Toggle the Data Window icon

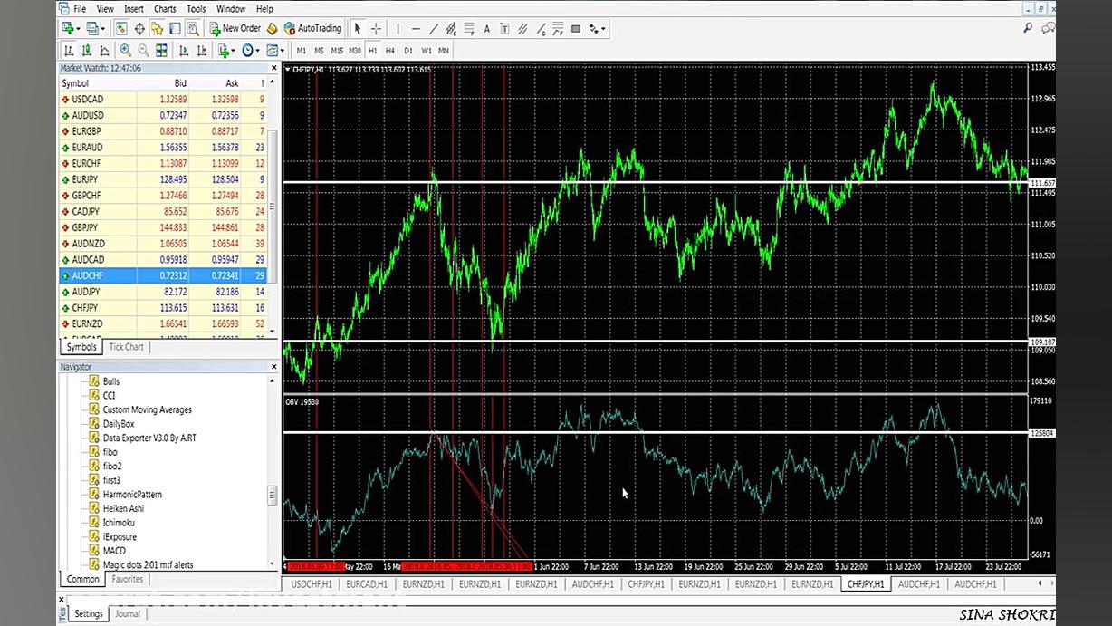pos(139,29)
